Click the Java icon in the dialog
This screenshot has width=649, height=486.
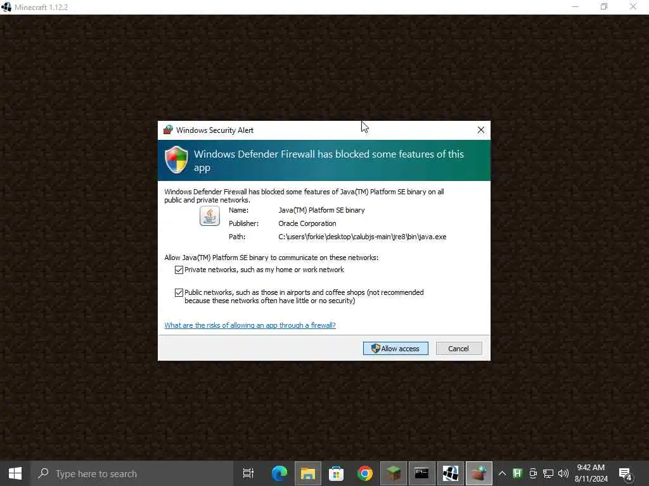[210, 216]
